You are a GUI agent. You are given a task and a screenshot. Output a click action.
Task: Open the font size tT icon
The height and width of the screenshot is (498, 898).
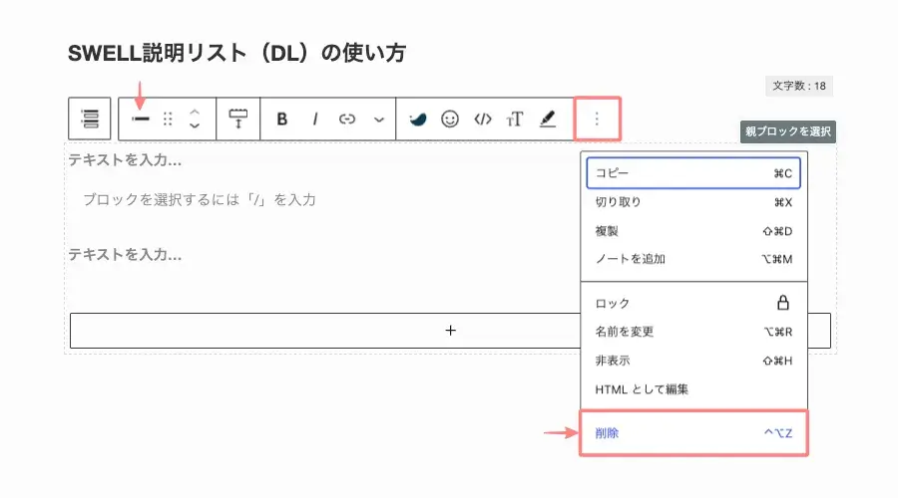[515, 119]
